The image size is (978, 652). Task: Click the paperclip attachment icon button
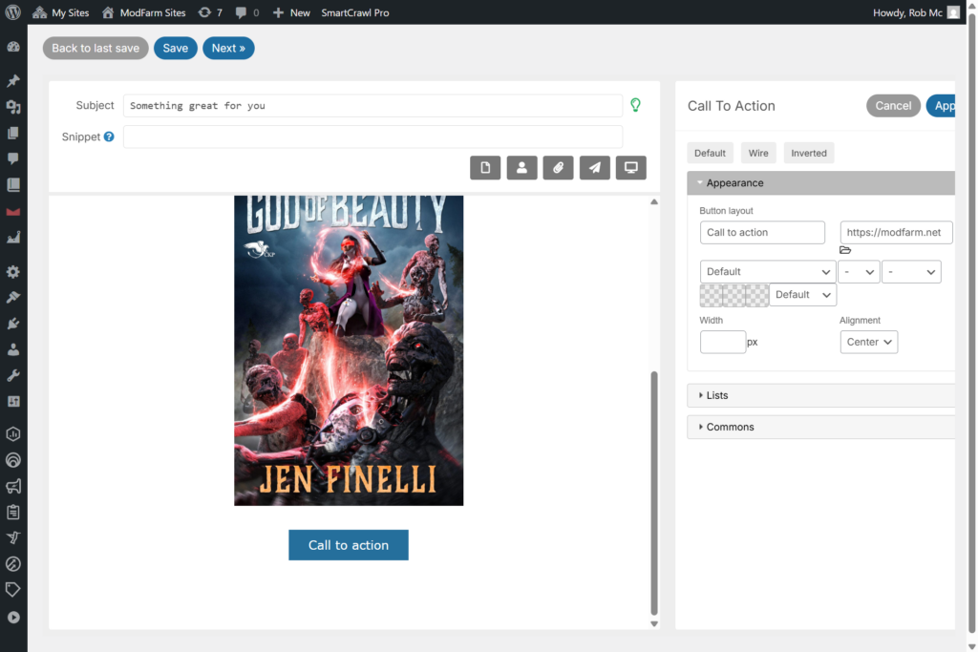pyautogui.click(x=558, y=168)
